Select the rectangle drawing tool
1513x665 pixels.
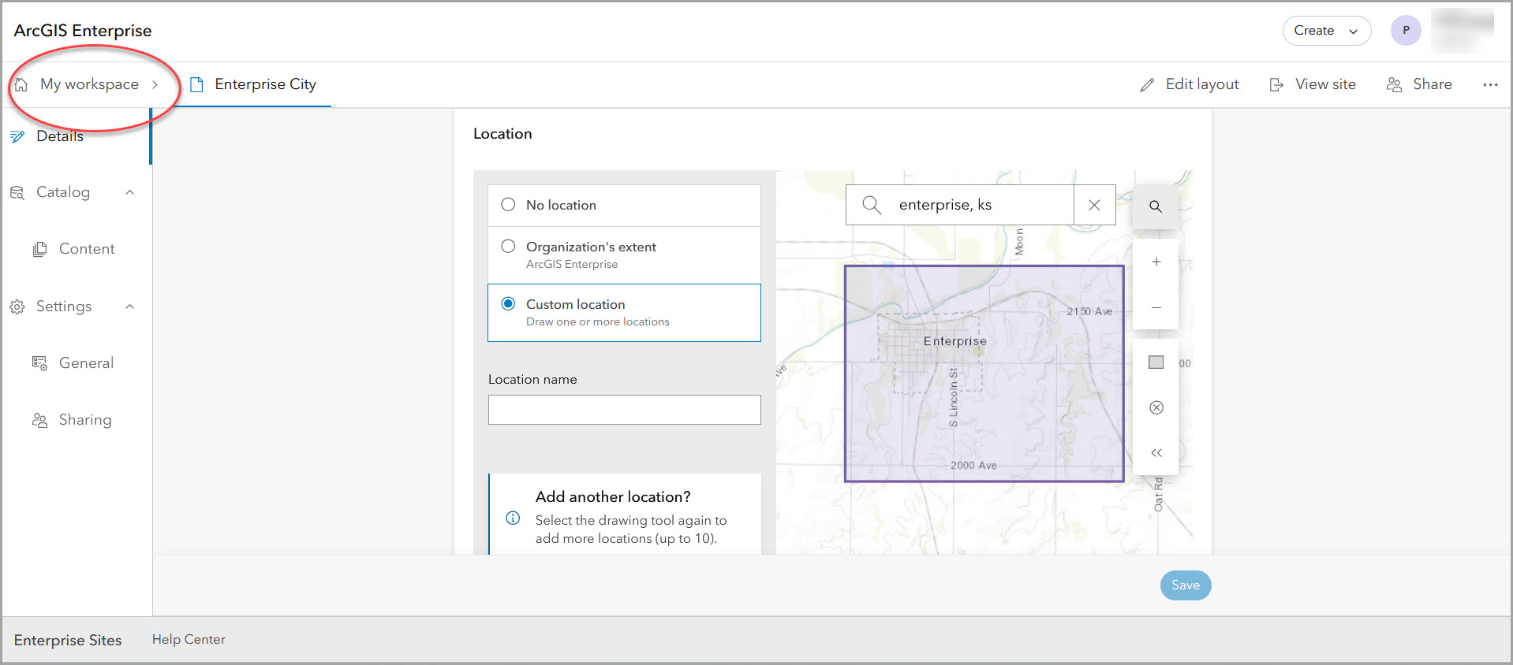pos(1156,362)
